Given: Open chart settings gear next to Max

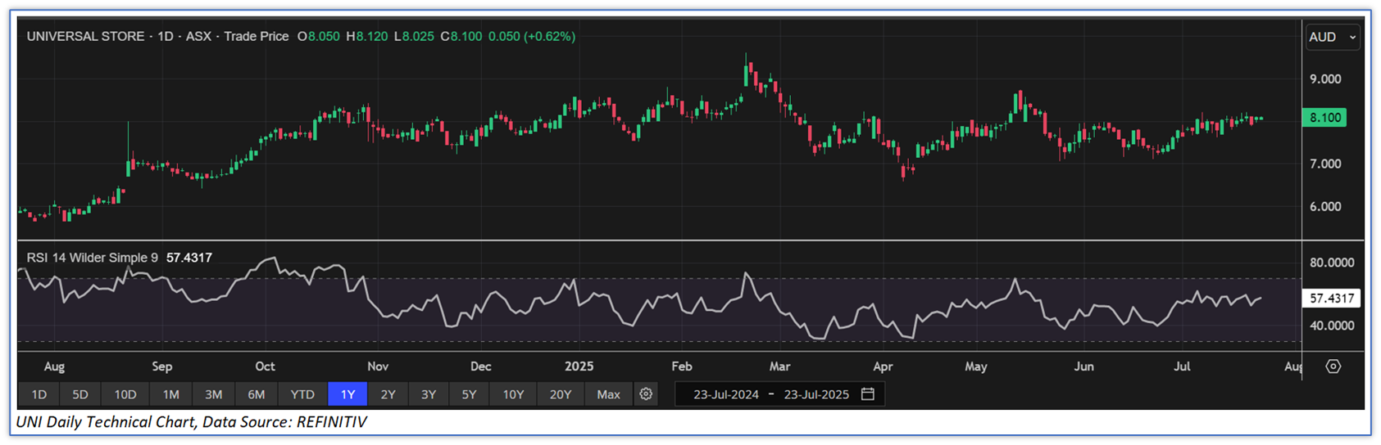Looking at the screenshot, I should (x=646, y=394).
